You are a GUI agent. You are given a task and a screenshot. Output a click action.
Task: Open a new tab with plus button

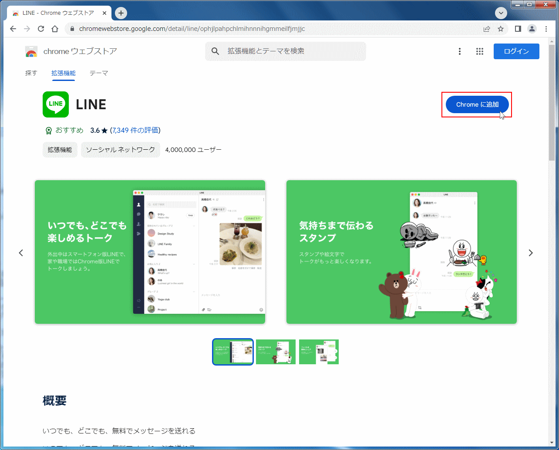pos(121,13)
